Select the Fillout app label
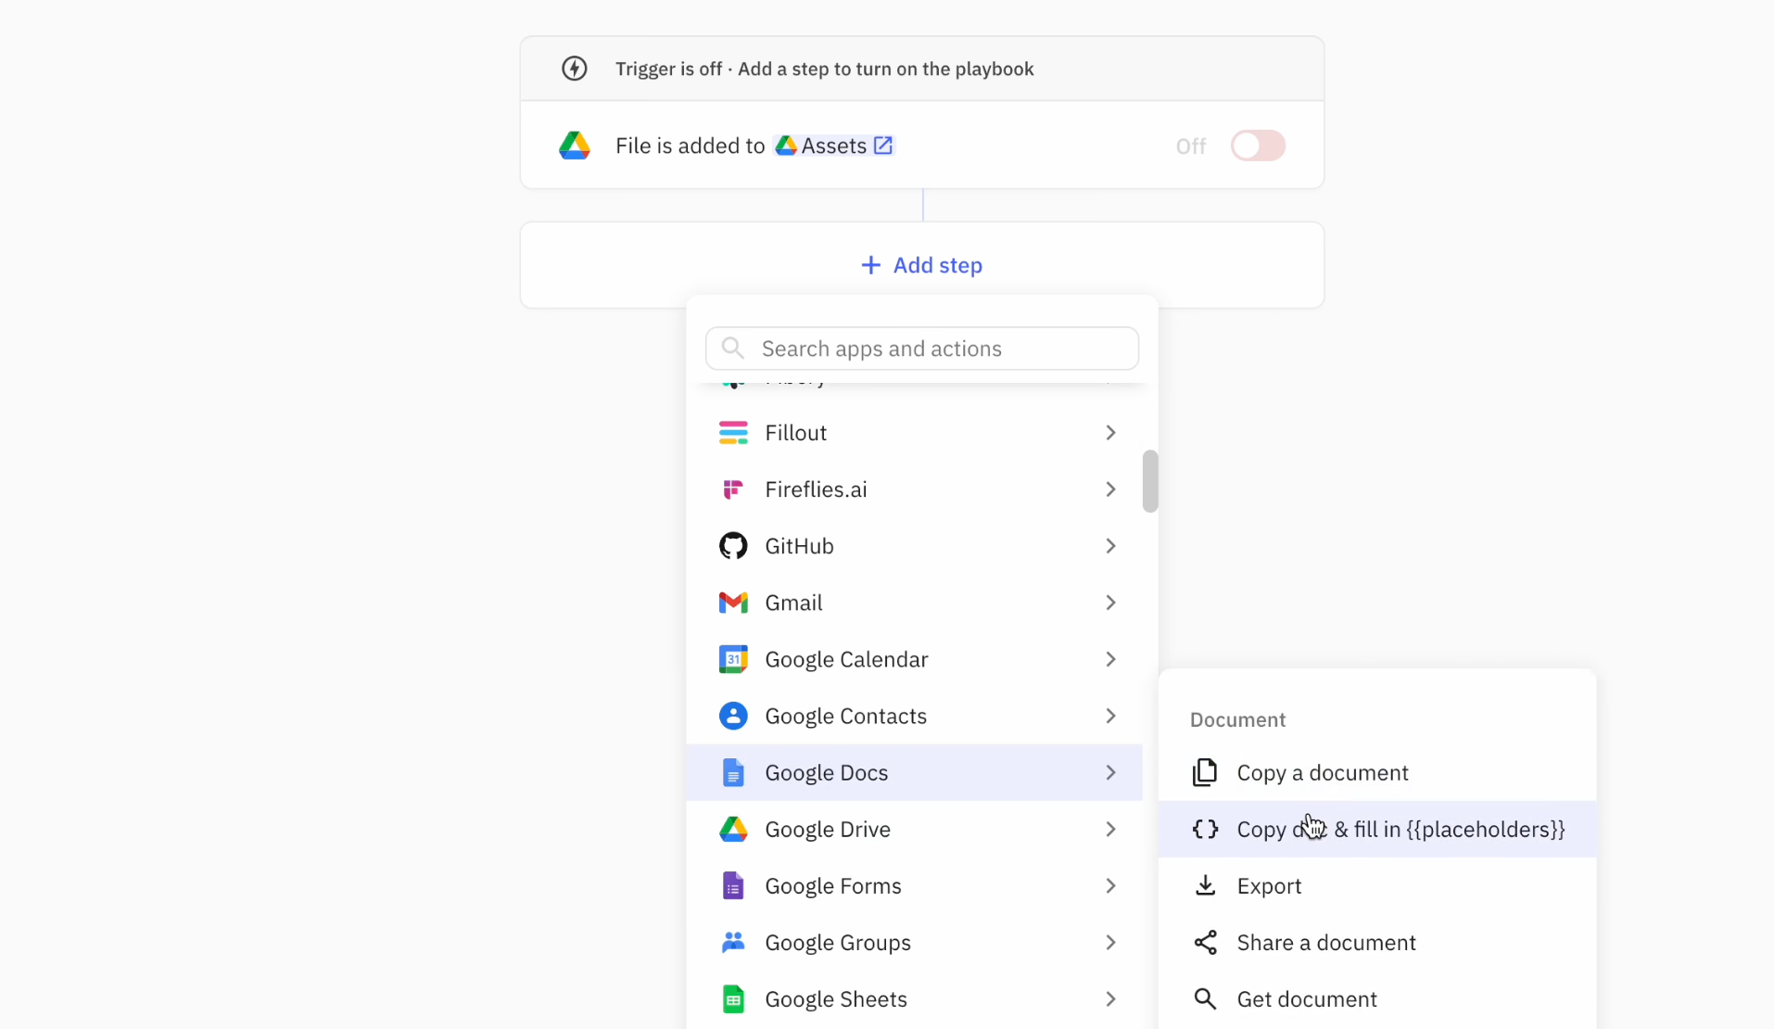This screenshot has width=1774, height=1029. tap(795, 433)
